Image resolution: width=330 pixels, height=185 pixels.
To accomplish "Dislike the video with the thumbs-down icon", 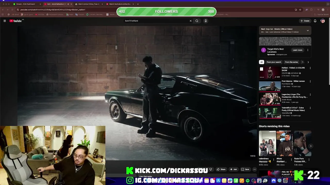I will click(211, 169).
